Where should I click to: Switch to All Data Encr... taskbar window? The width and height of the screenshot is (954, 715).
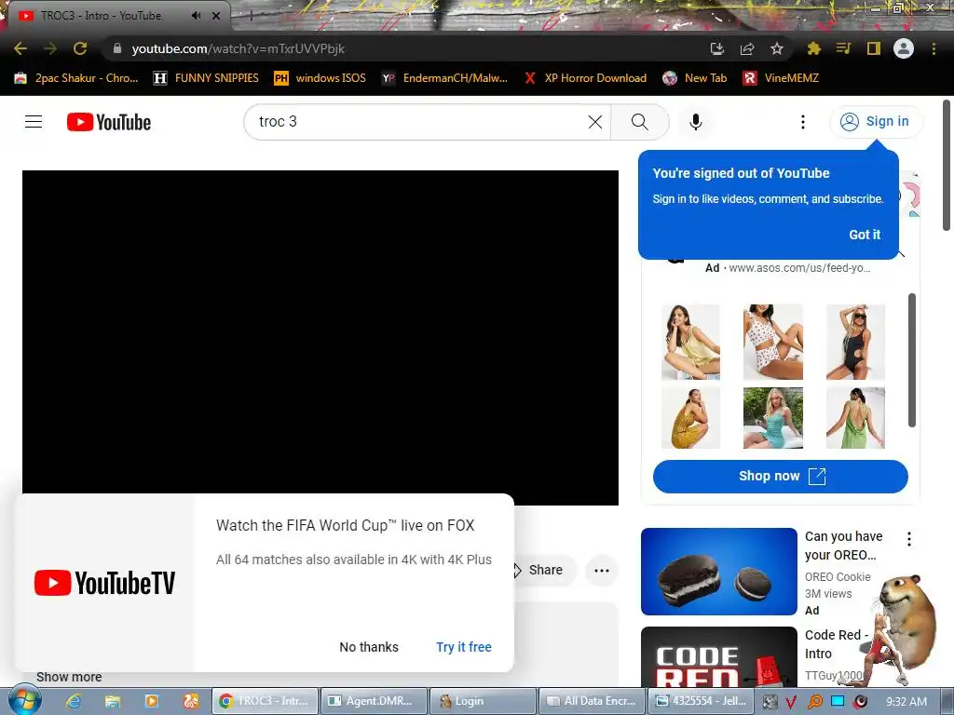pyautogui.click(x=592, y=701)
